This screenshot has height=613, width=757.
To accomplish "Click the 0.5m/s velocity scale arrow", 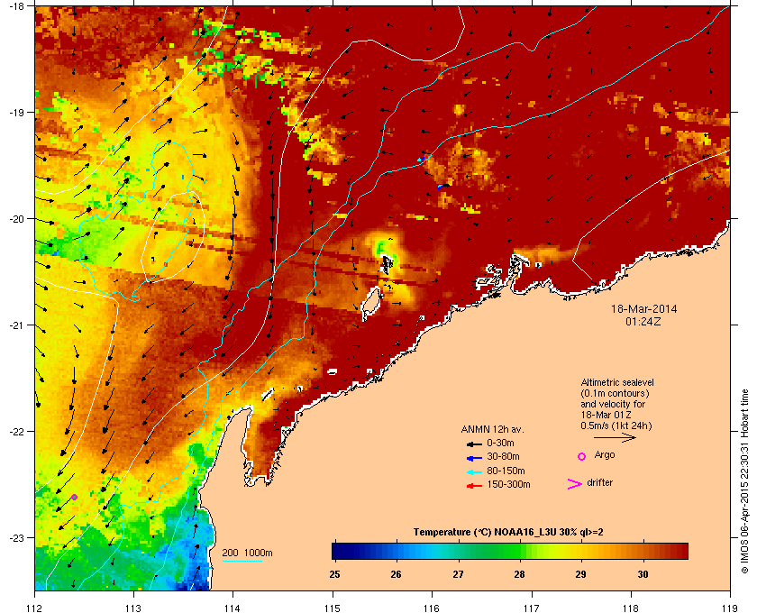I will 615,437.
